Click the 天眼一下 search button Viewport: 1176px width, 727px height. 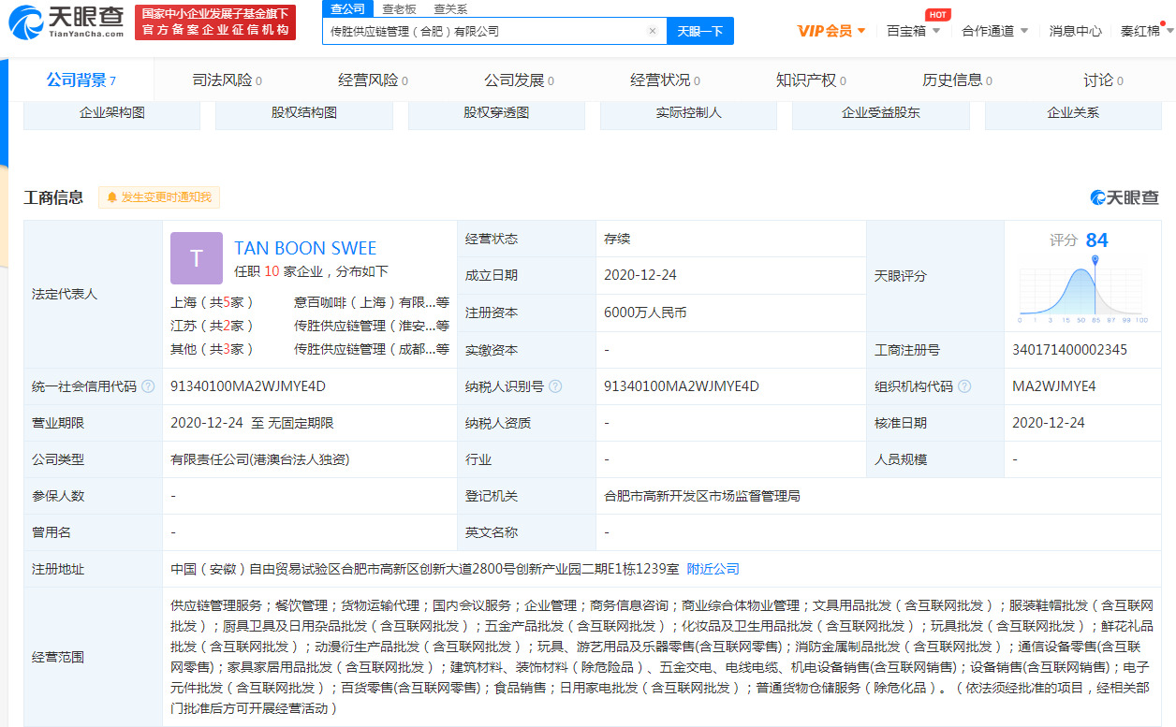700,31
